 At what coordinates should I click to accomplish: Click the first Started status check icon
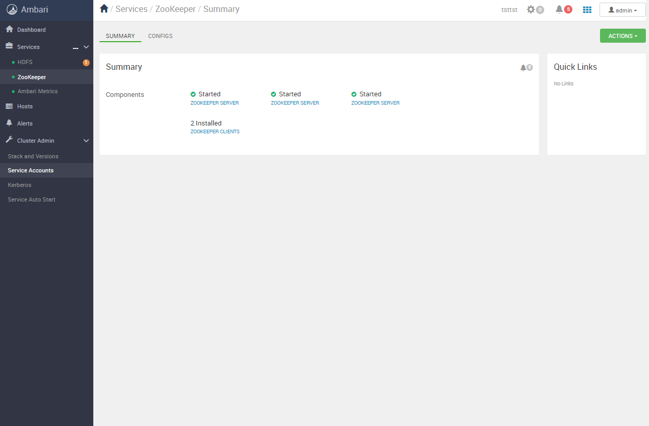(193, 94)
